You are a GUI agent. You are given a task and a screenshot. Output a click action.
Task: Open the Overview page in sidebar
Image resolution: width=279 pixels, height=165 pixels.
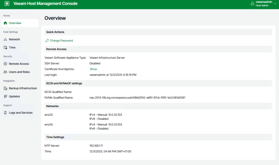[20, 23]
